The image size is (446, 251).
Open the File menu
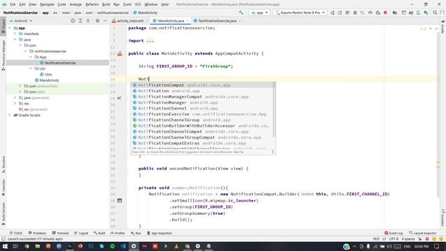click(x=13, y=4)
